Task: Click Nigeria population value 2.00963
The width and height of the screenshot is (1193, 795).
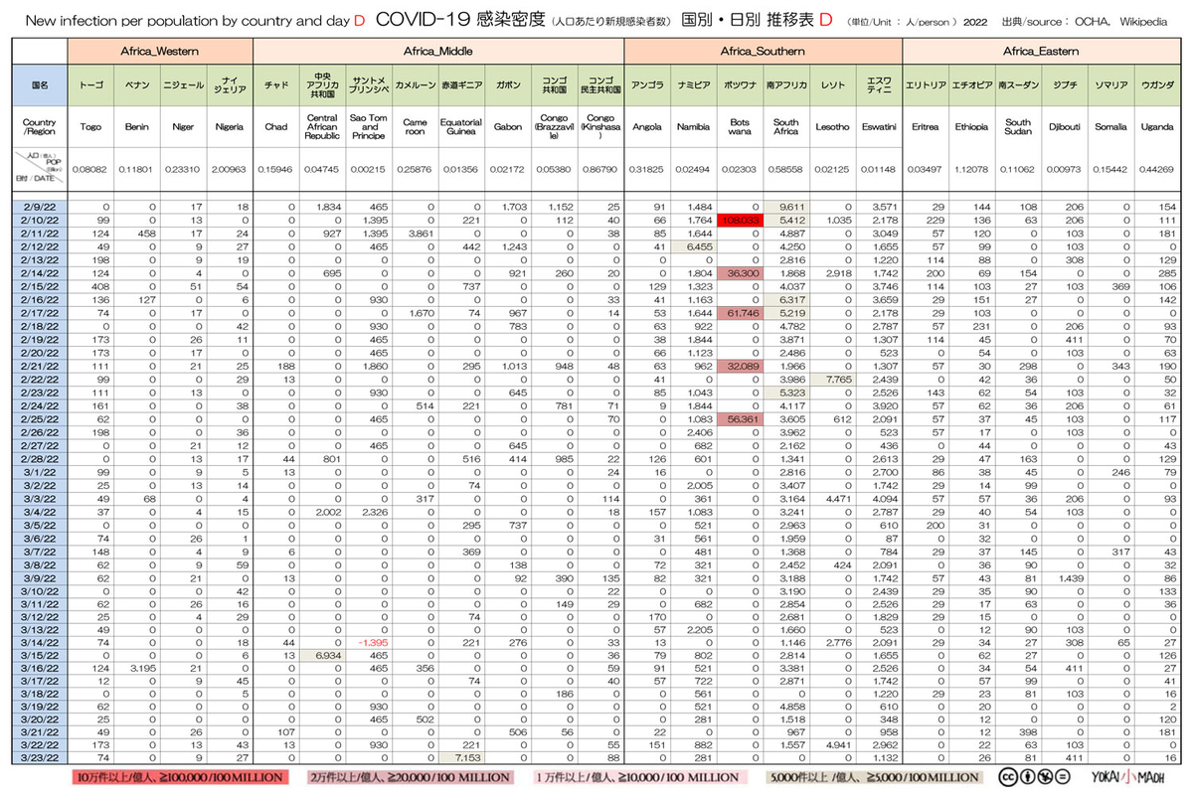Action: tap(230, 171)
